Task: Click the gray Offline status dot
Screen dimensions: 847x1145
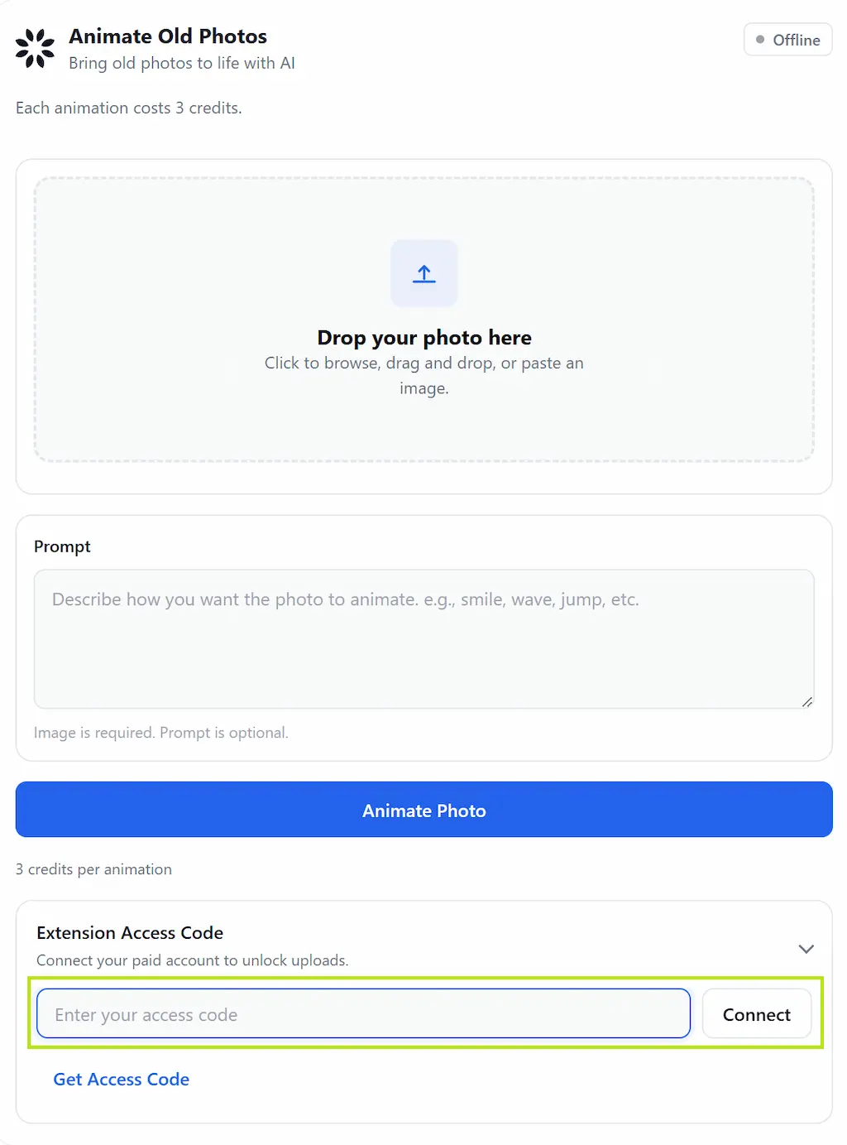Action: (760, 40)
